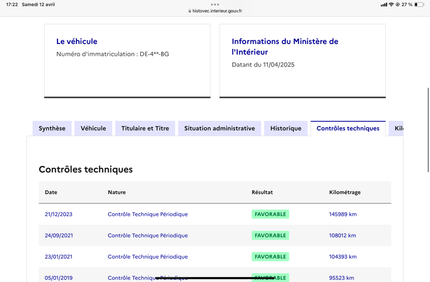Switch to the Véhicule tab
This screenshot has height=282, width=430.
pyautogui.click(x=93, y=128)
